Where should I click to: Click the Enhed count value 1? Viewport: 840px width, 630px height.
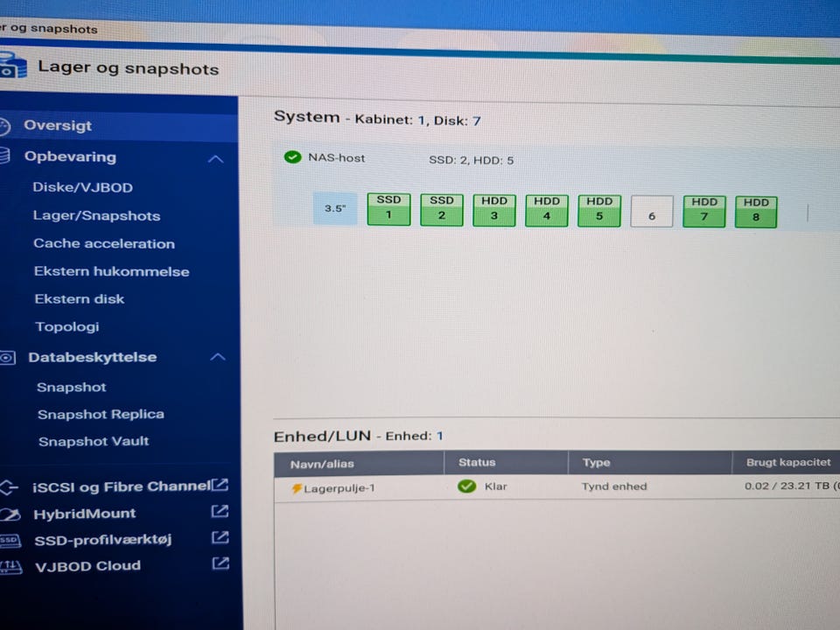pyautogui.click(x=440, y=436)
